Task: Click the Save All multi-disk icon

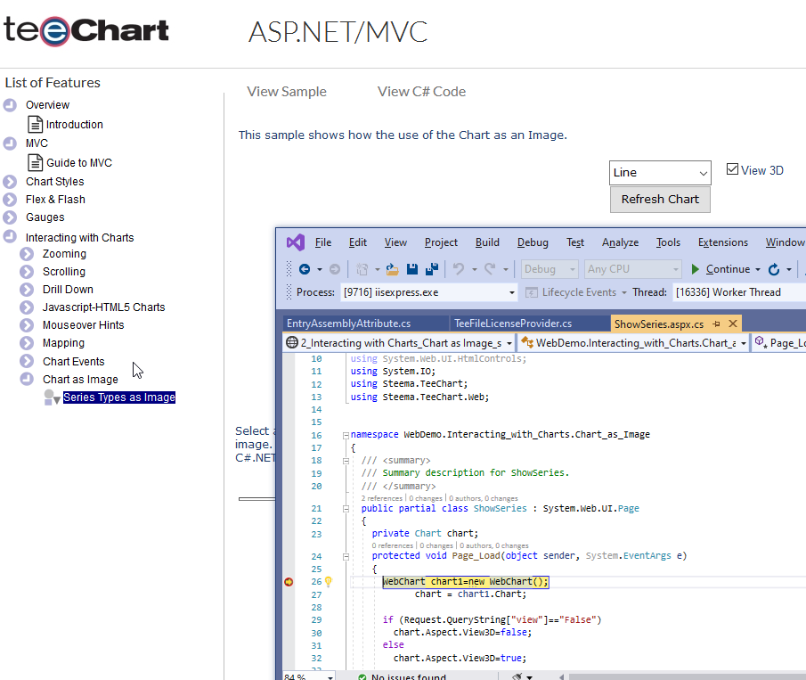Action: (x=432, y=269)
